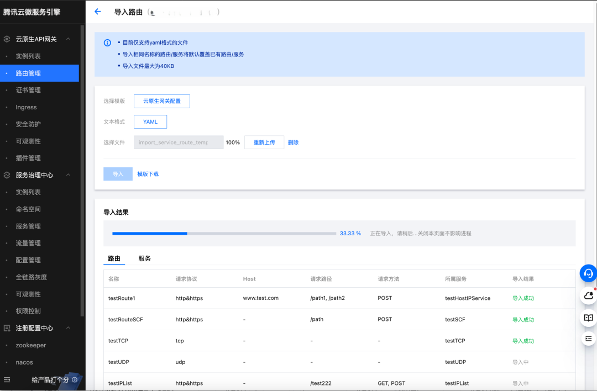Click the list menu floating icon

tap(588, 339)
